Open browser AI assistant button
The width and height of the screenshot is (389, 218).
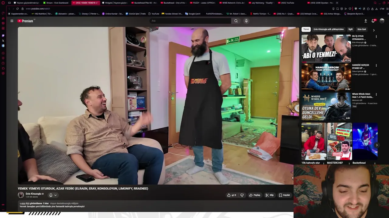382,9
